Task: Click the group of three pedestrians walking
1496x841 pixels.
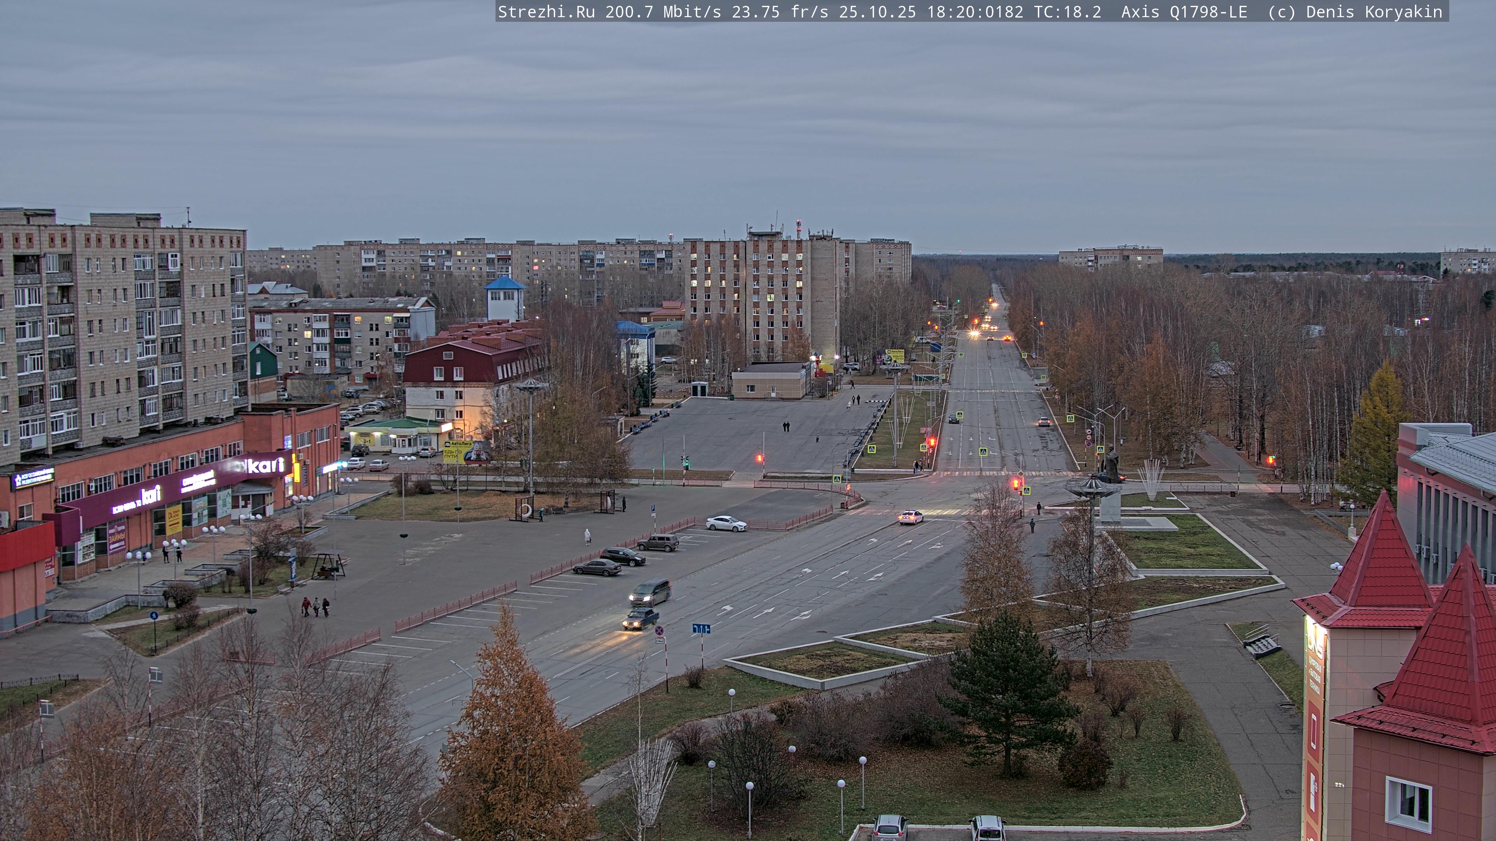Action: [315, 607]
